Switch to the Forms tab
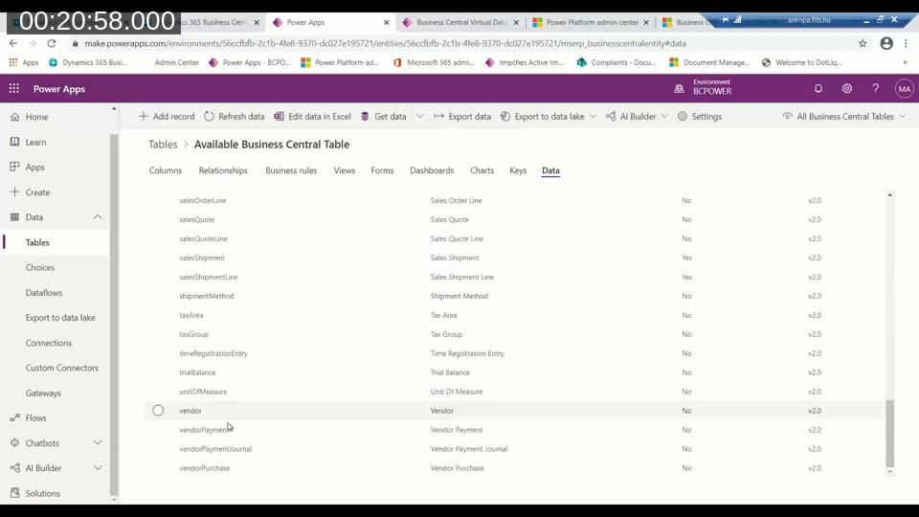The image size is (919, 517). (382, 170)
